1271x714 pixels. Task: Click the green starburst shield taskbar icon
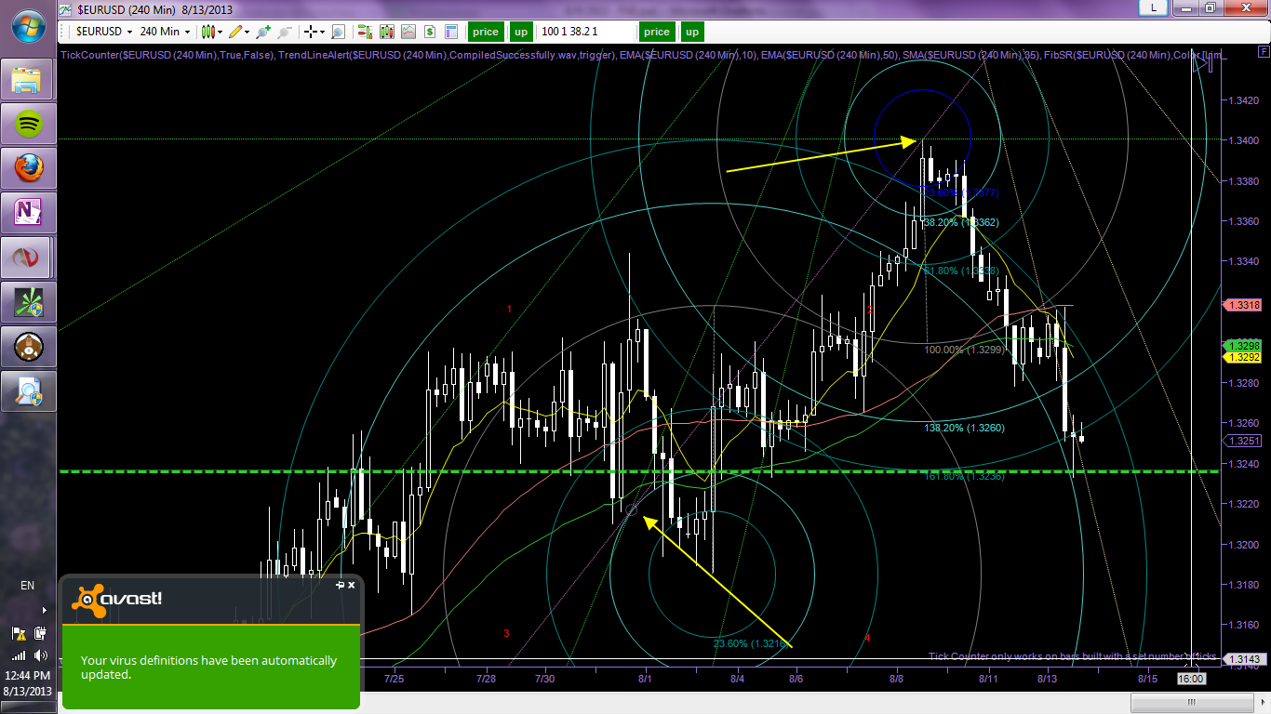click(28, 302)
